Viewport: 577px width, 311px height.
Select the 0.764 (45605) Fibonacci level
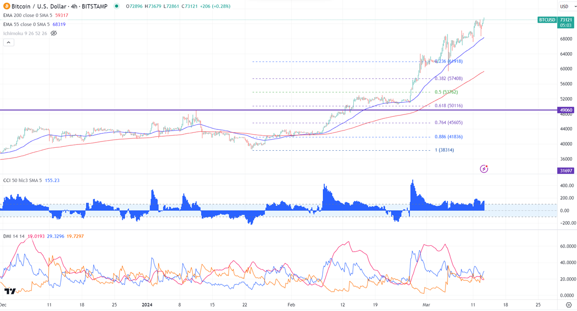tap(448, 123)
